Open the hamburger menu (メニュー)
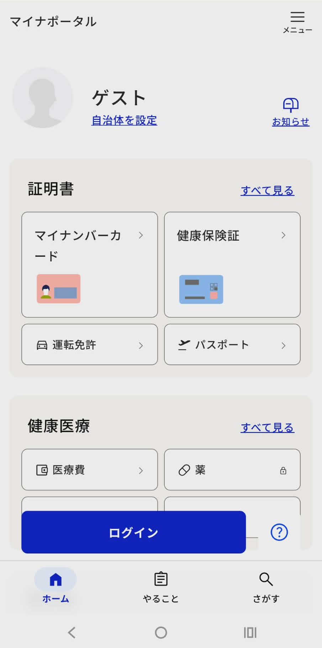 [297, 21]
